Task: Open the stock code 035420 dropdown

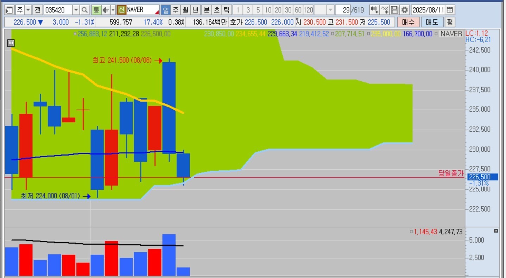Action: 76,10
